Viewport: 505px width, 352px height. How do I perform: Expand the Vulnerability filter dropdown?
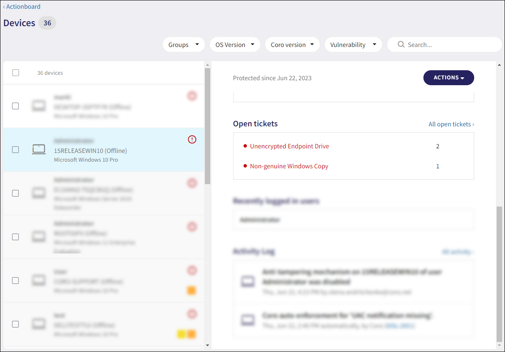(353, 45)
